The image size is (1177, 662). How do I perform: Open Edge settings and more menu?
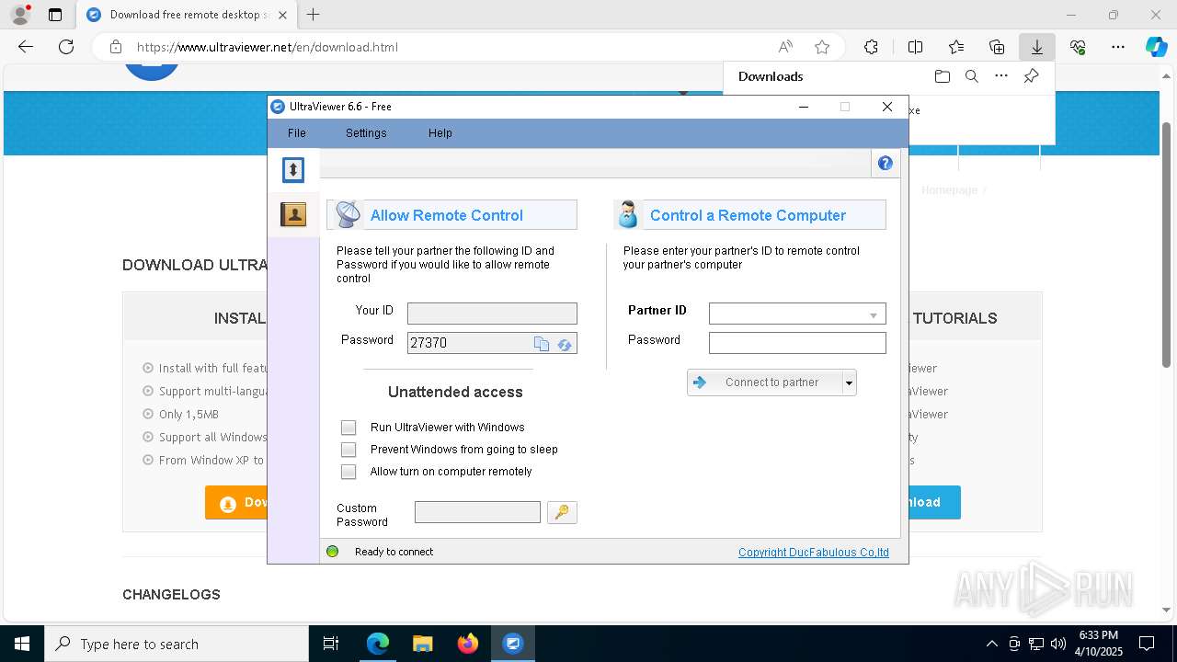click(x=1117, y=47)
